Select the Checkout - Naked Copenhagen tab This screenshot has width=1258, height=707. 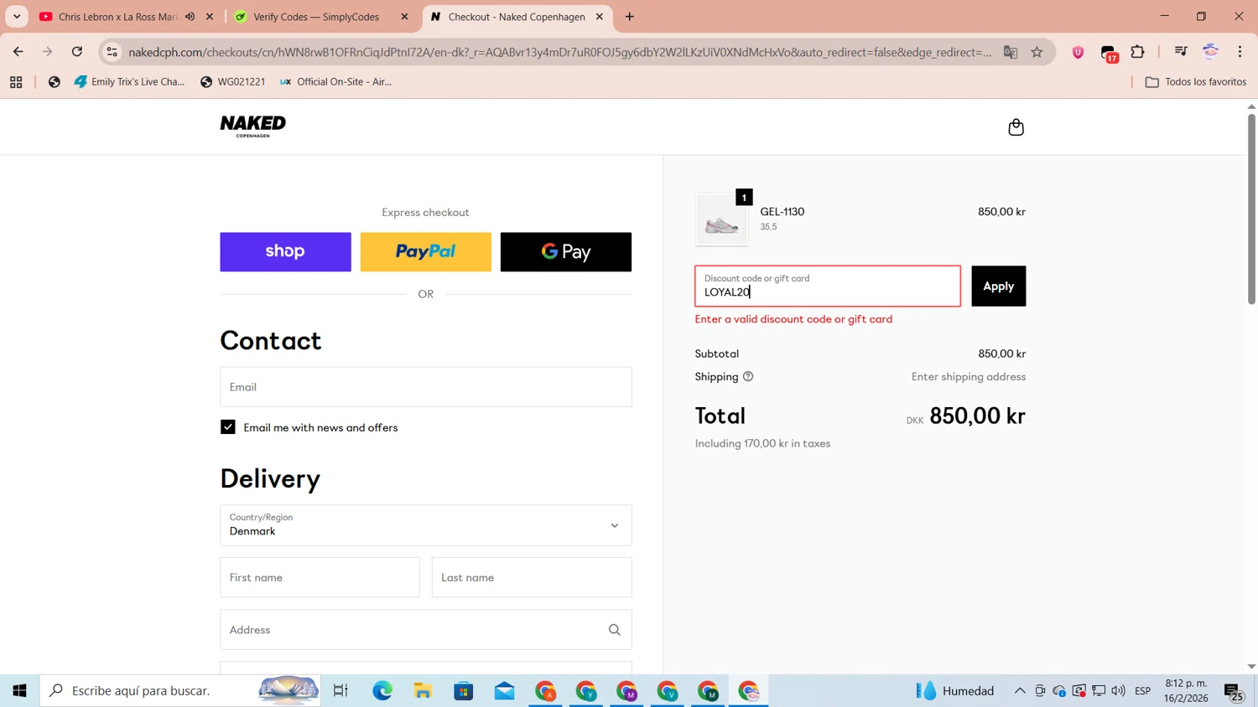pos(517,17)
